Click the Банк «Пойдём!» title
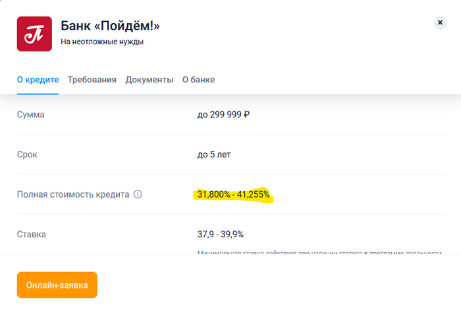 110,26
